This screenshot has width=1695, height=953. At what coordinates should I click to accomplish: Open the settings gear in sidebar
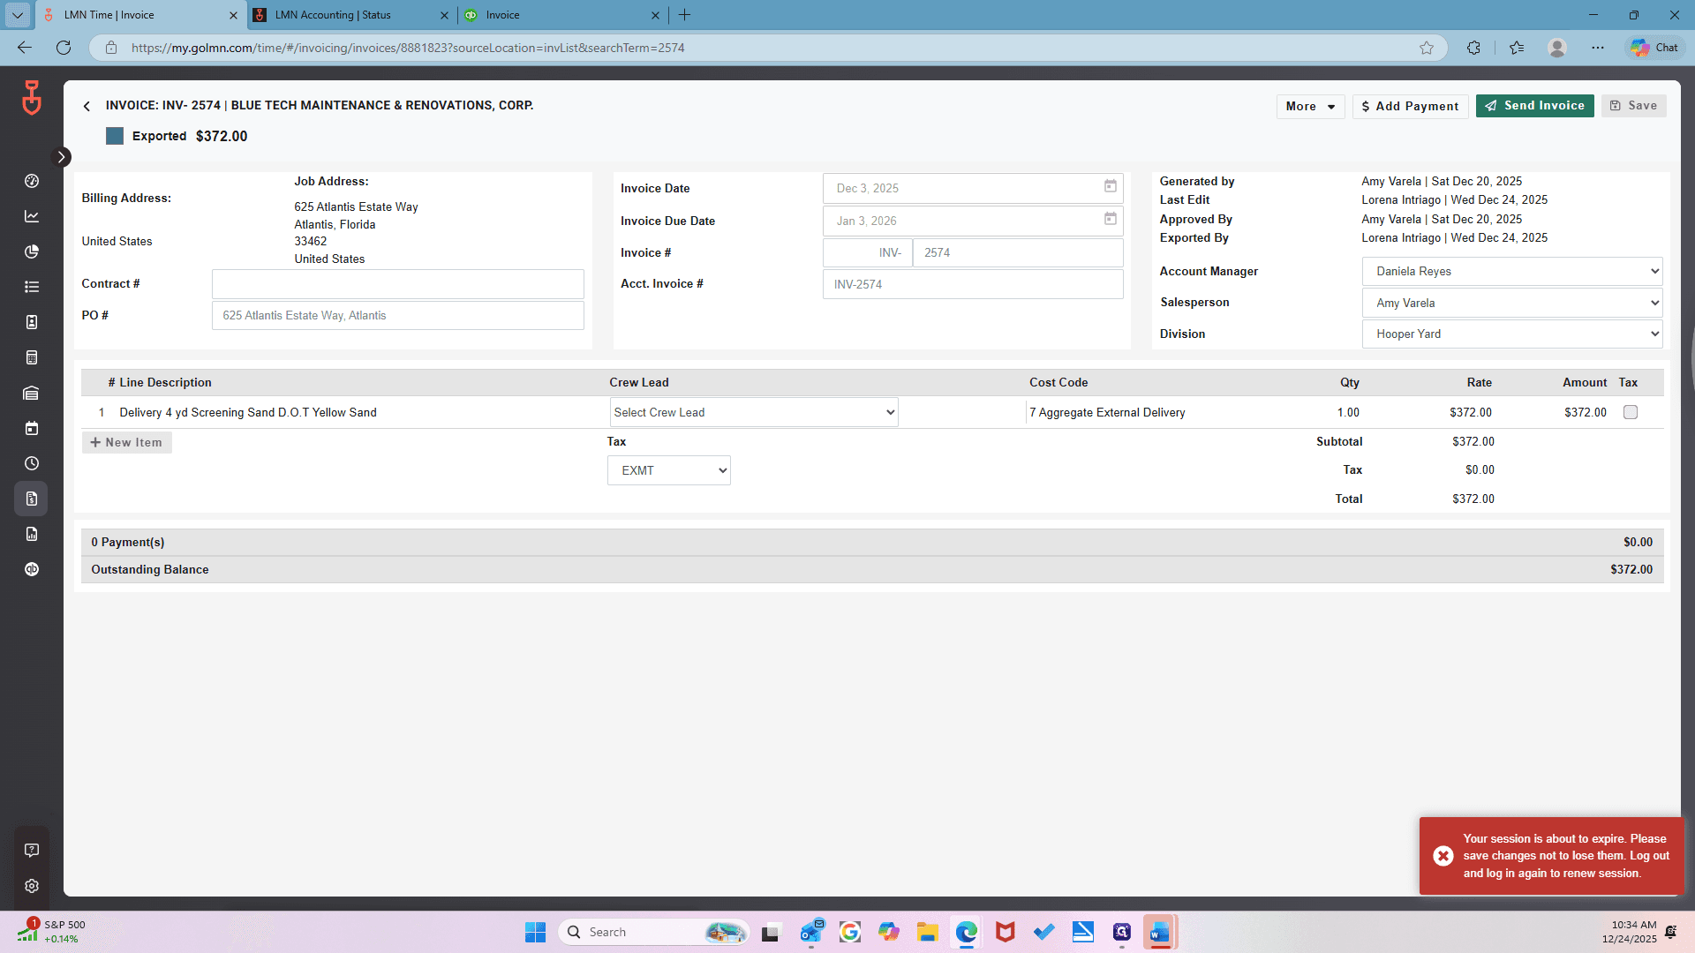(x=32, y=886)
